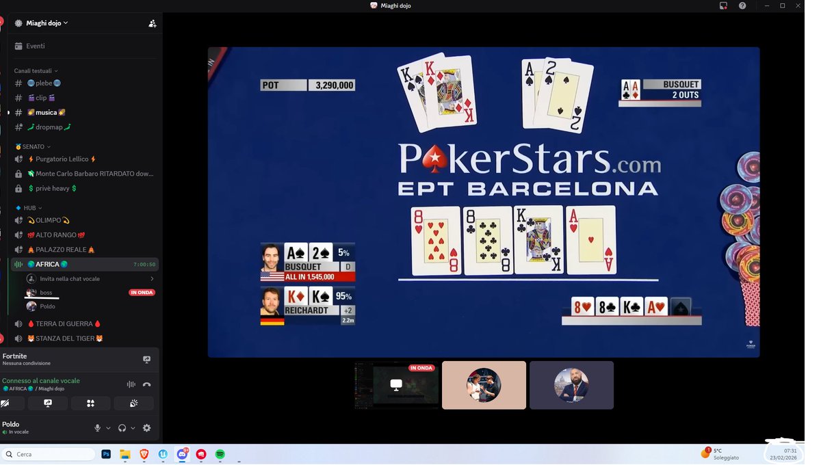Select the locked privè heavy channel
The width and height of the screenshot is (821, 465).
(x=87, y=188)
